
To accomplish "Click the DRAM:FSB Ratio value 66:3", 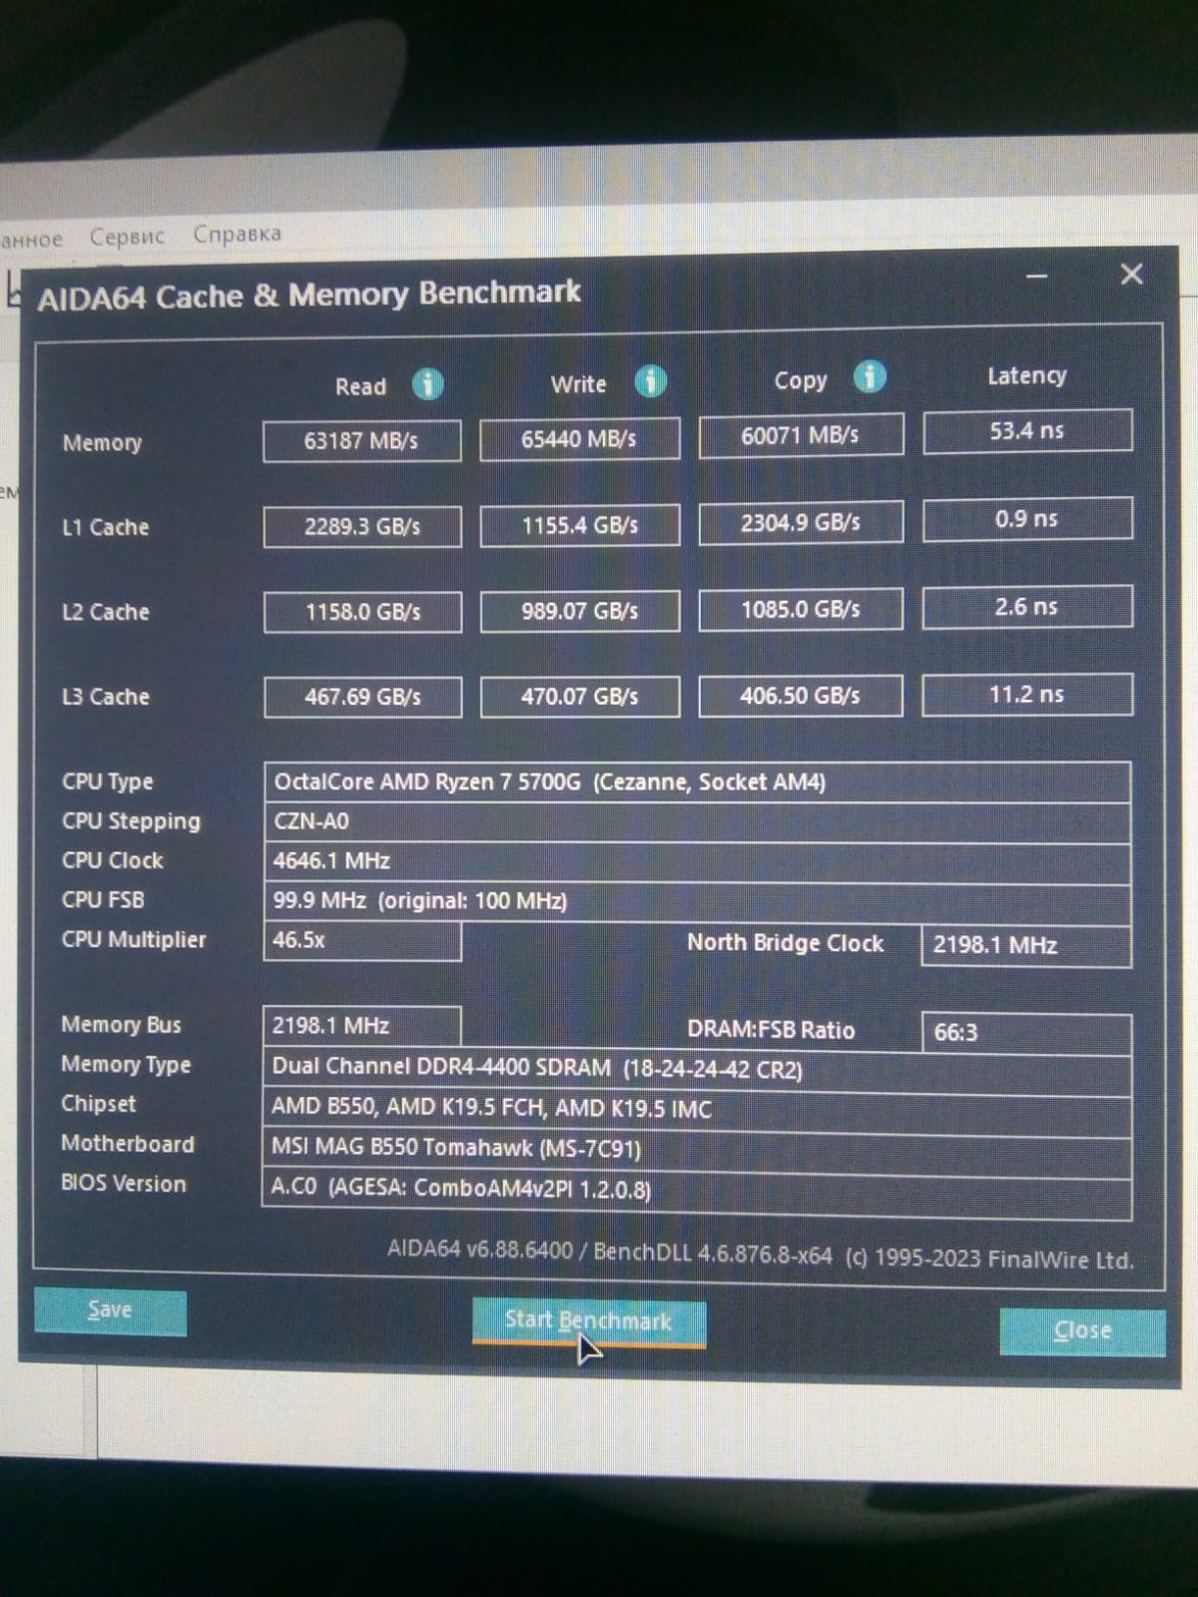I will coord(1026,1033).
